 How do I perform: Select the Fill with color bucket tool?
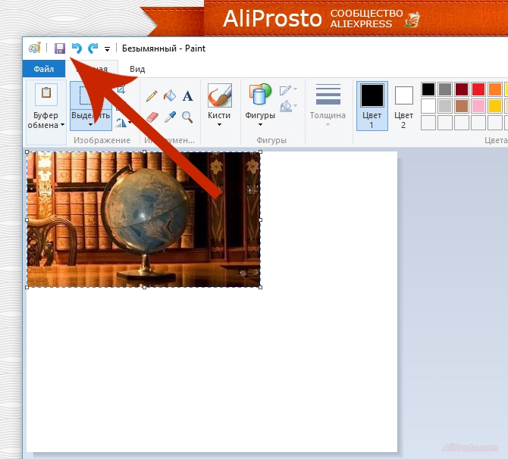pos(169,95)
